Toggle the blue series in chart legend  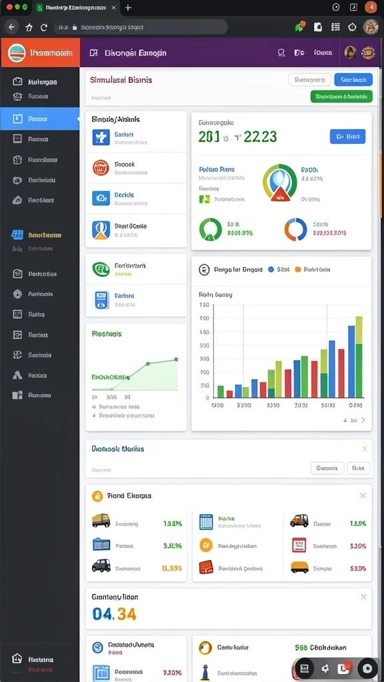(x=271, y=269)
